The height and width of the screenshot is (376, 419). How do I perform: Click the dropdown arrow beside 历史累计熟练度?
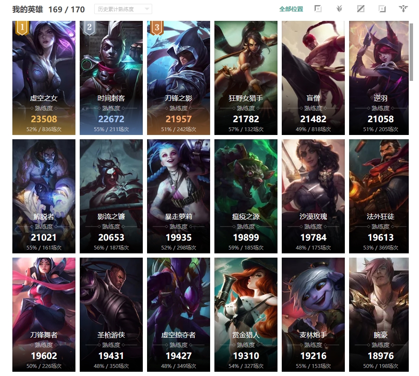147,9
